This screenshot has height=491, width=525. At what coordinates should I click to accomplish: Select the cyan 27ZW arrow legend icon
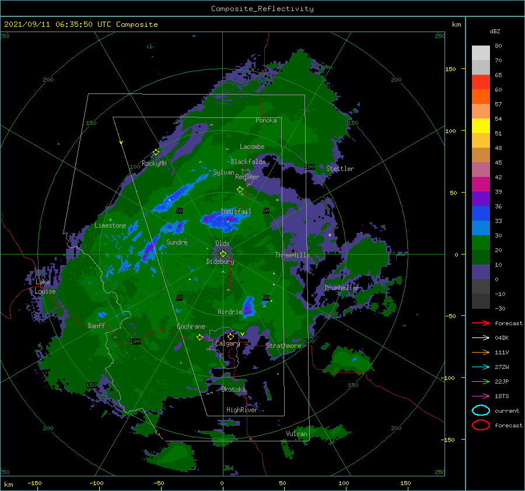[x=481, y=367]
